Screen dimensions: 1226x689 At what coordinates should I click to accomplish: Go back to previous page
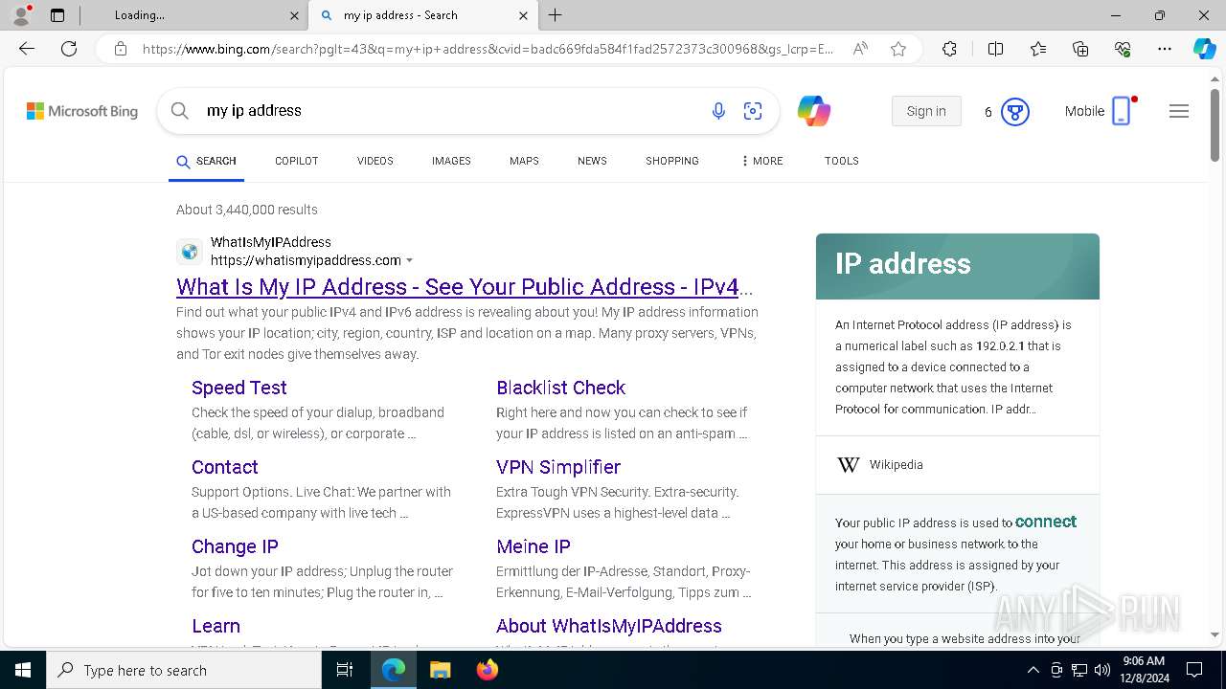tap(27, 49)
